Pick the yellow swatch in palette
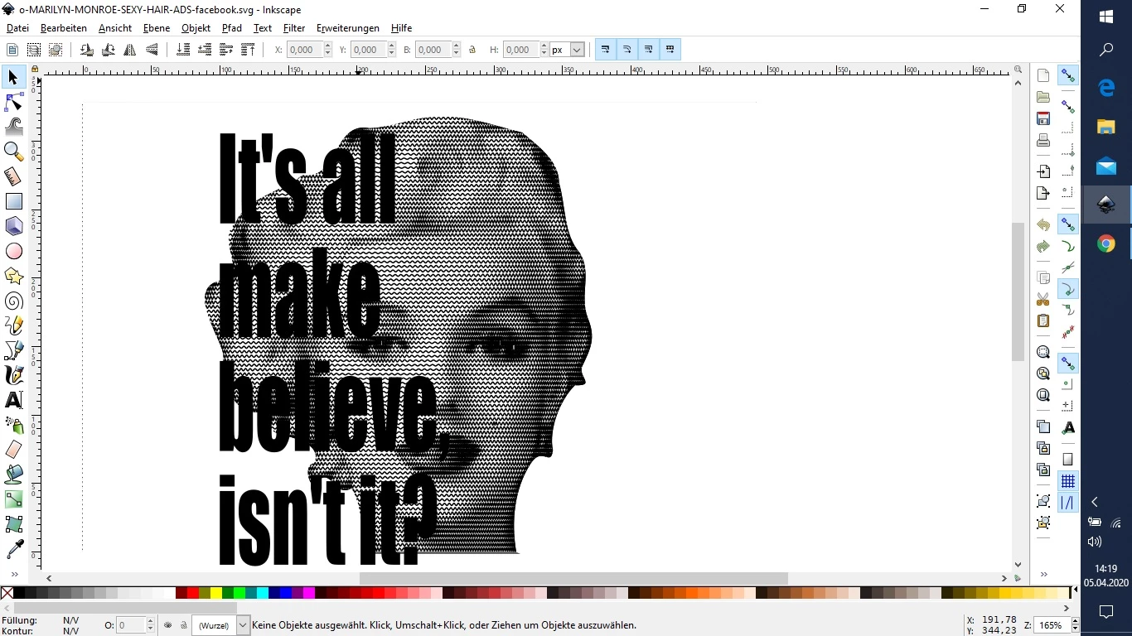This screenshot has height=636, width=1132. coord(216,593)
